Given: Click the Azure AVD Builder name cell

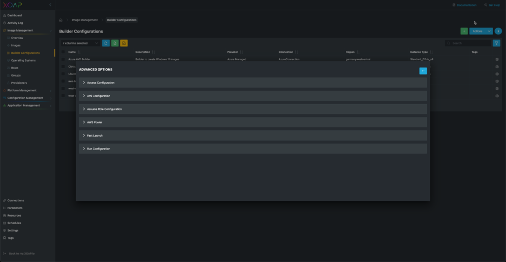Looking at the screenshot, I should coord(79,59).
